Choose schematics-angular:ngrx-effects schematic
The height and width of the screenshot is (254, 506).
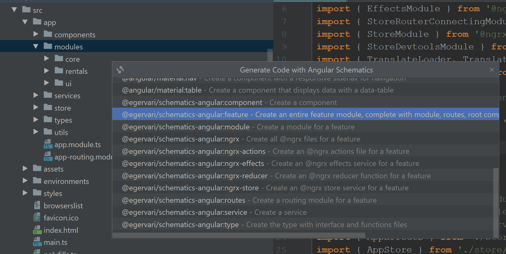pyautogui.click(x=305, y=164)
